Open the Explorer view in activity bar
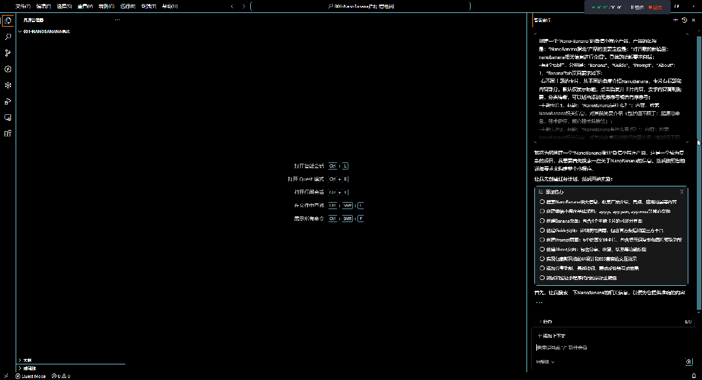 tap(8, 21)
